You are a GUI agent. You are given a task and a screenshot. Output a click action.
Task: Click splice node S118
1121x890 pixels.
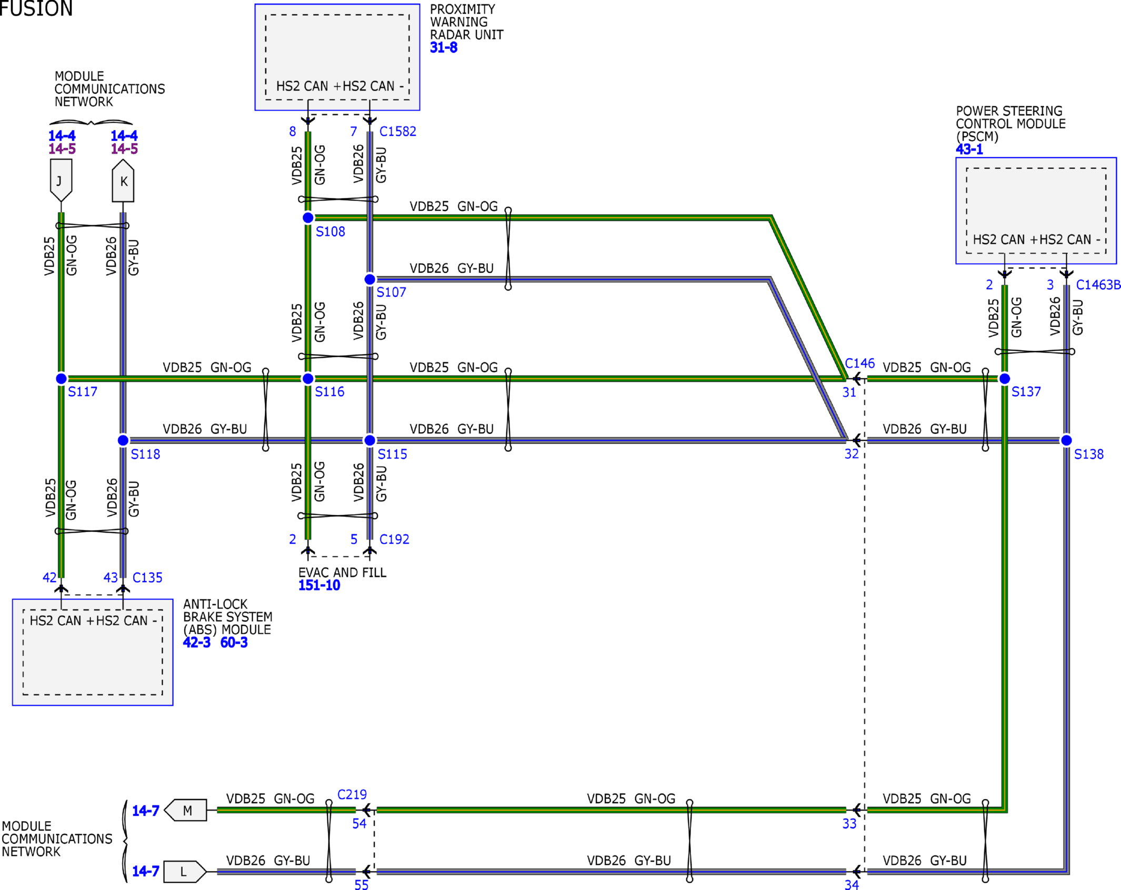click(x=123, y=440)
